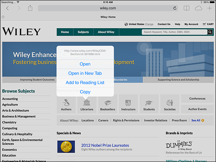Show iCloud Tabs
The width and height of the screenshot is (216, 162).
tap(198, 8)
